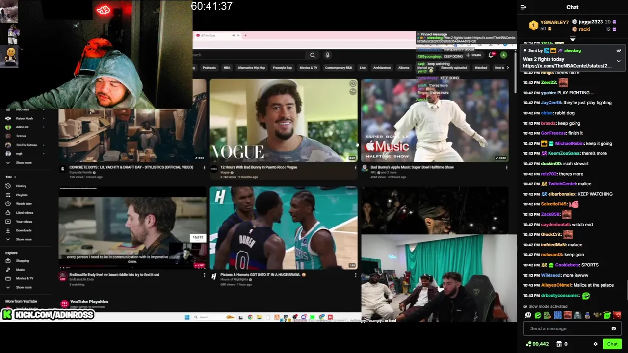Open the emoji picker in the message box
Screen dimensions: 628x353
coord(613,328)
